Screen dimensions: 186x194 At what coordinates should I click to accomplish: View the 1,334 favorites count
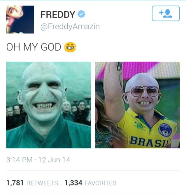73,183
